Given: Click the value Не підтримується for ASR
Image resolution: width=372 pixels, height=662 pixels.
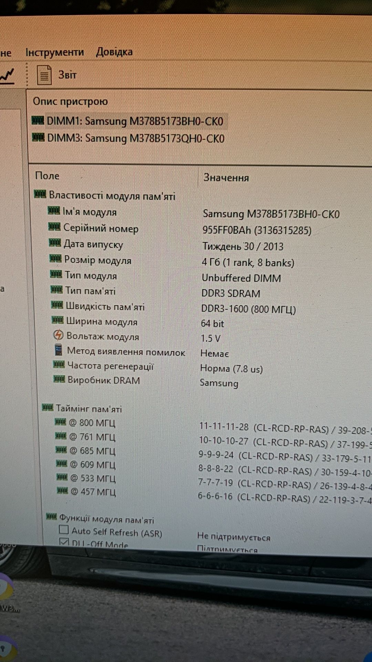Looking at the screenshot, I should click(x=234, y=536).
